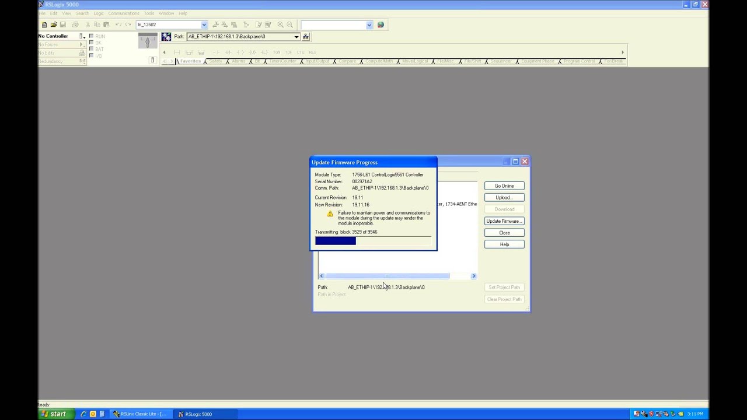The width and height of the screenshot is (747, 420).
Task: Click the Help button in the dialog
Action: point(504,244)
